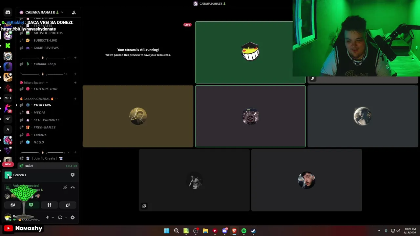
Task: Open Windows Start menu
Action: click(x=167, y=231)
